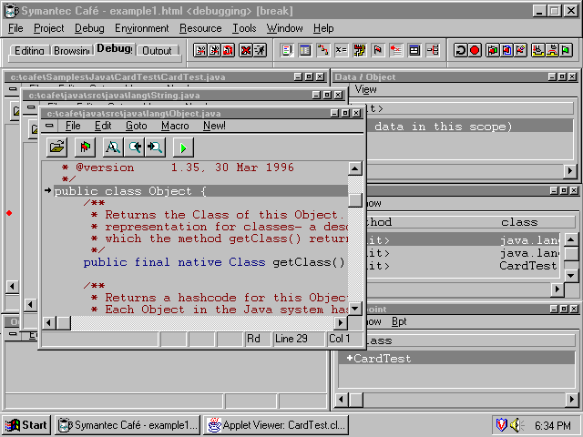The image size is (583, 437).
Task: Open the New! menu in the Object.java window
Action: pyautogui.click(x=214, y=126)
